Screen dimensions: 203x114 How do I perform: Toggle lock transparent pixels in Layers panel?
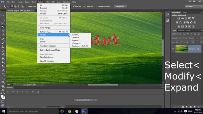(177, 42)
